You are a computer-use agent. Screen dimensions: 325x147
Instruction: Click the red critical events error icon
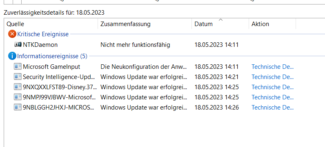pyautogui.click(x=12, y=34)
